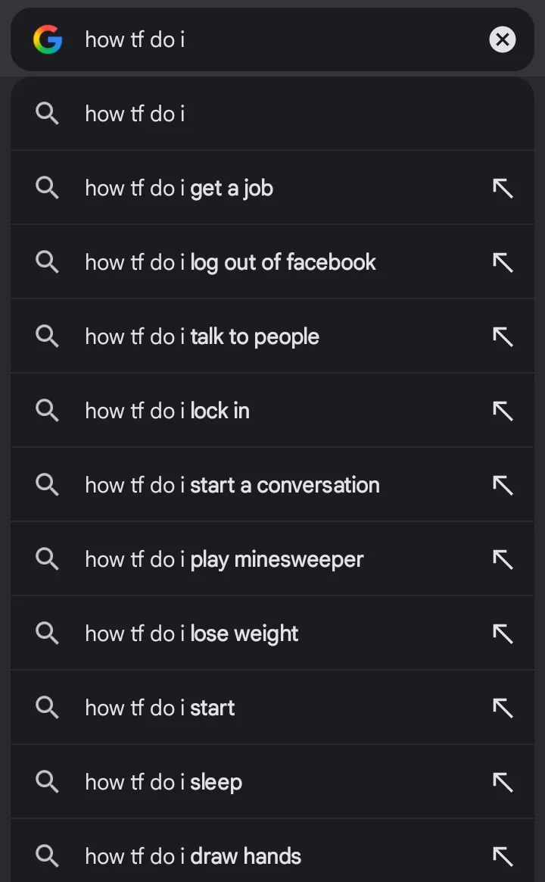Click magnifier icon next to "lock in"

pos(47,411)
